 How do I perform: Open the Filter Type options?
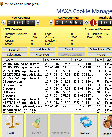pyautogui.click(x=42, y=54)
